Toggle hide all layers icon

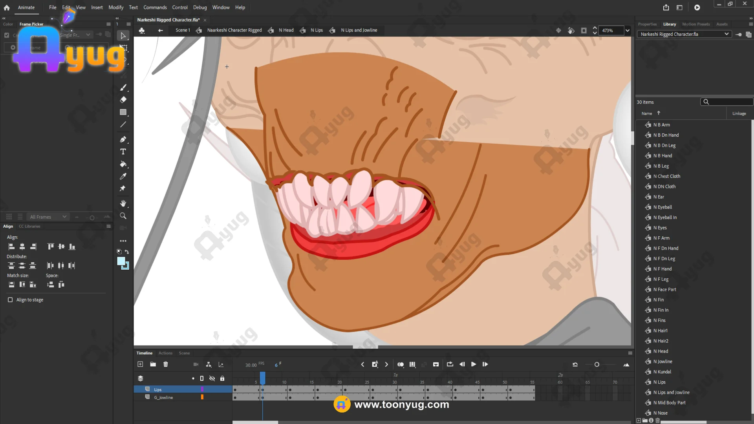pos(212,378)
